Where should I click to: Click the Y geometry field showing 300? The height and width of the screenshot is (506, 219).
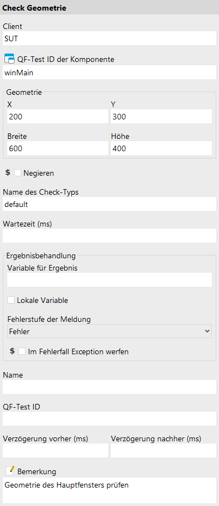click(x=161, y=116)
